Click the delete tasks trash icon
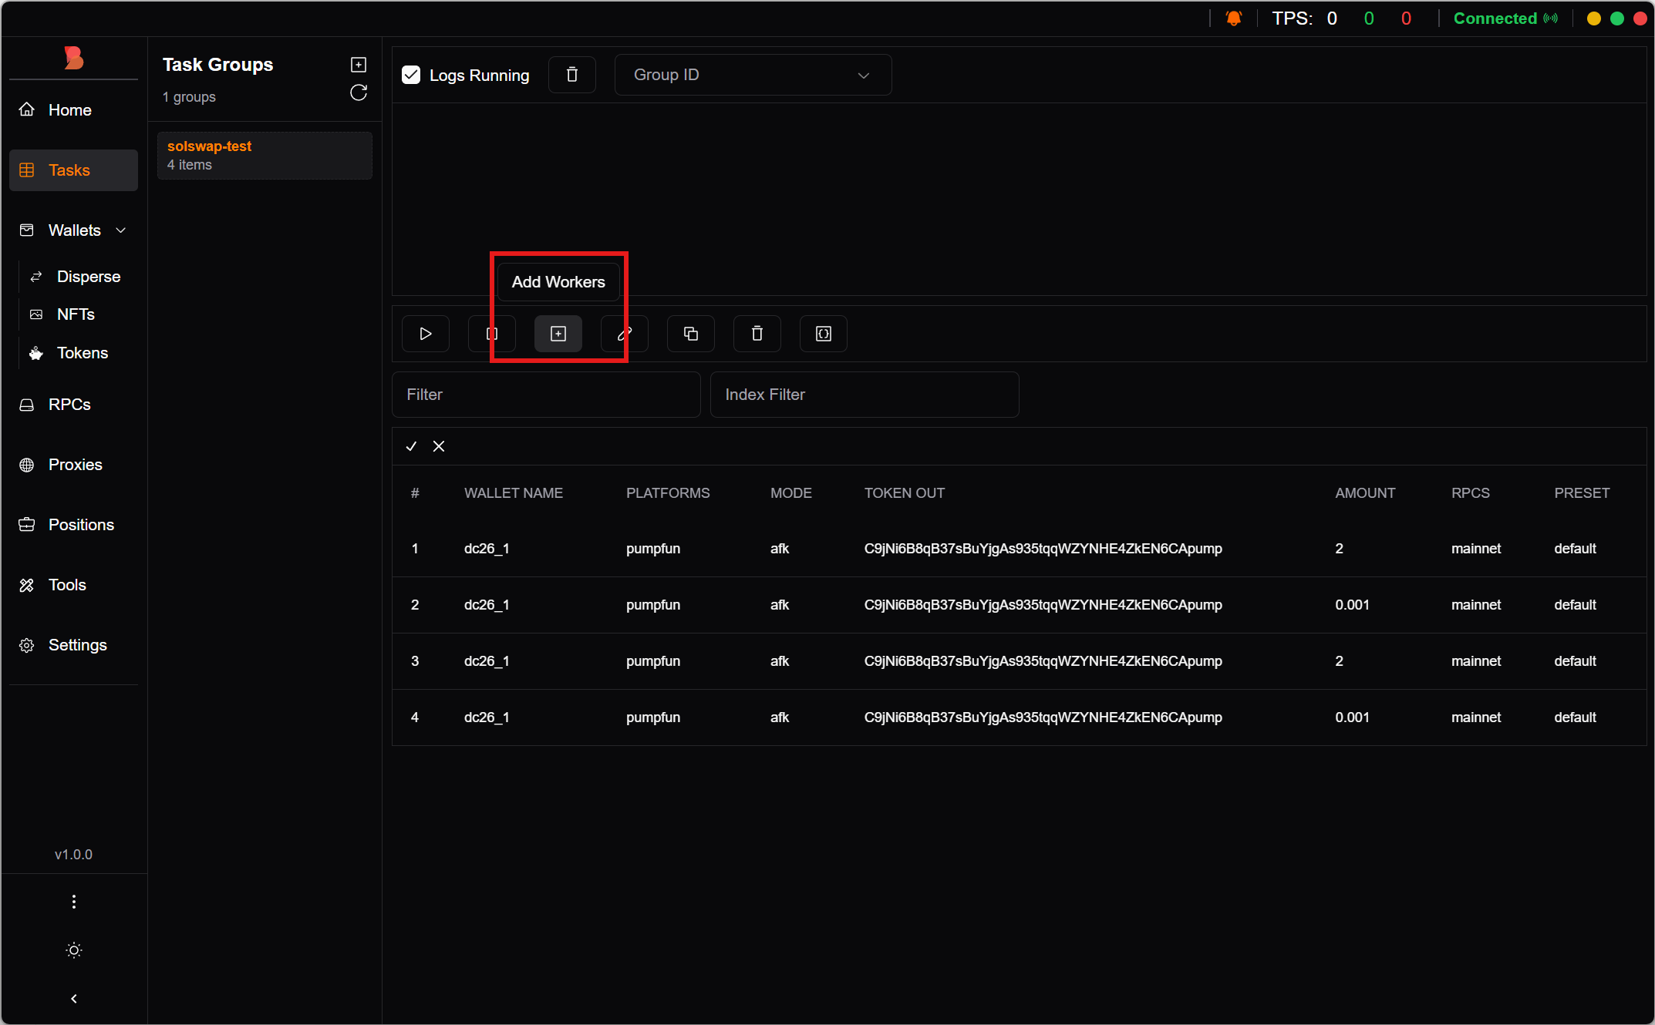The image size is (1655, 1025). 757,334
